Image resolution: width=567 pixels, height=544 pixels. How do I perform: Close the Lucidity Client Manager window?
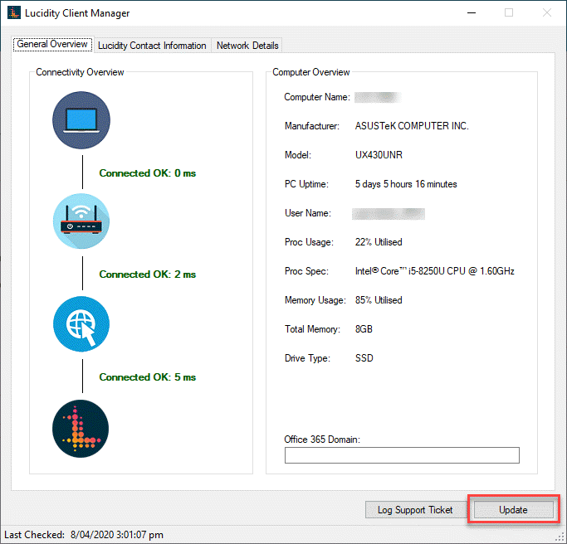pos(547,12)
